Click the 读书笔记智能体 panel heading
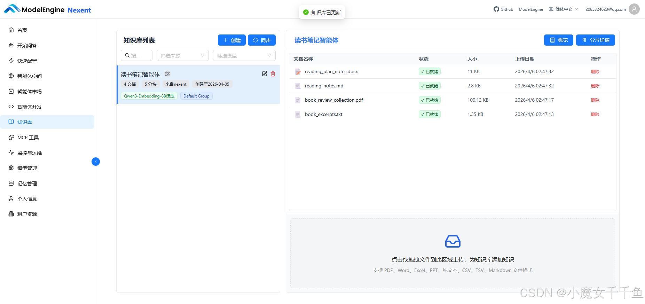Image resolution: width=645 pixels, height=304 pixels. 316,40
